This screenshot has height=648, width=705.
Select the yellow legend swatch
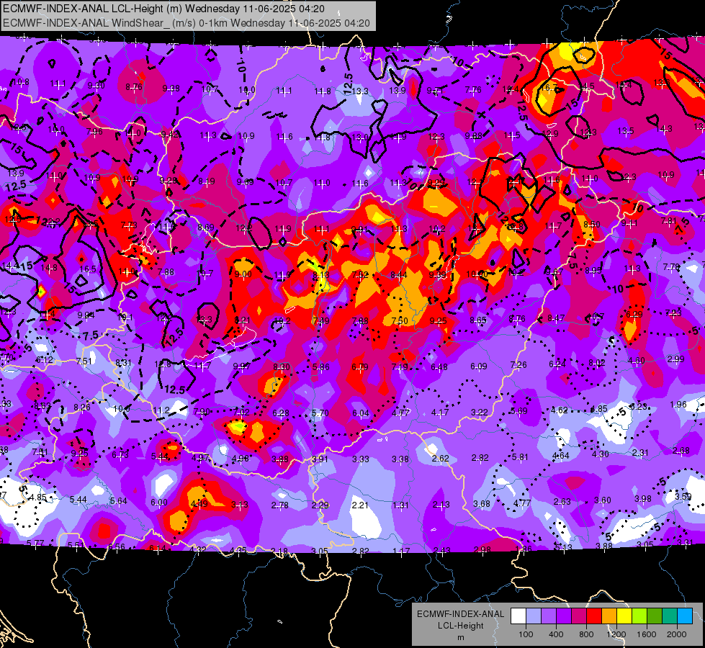point(624,616)
